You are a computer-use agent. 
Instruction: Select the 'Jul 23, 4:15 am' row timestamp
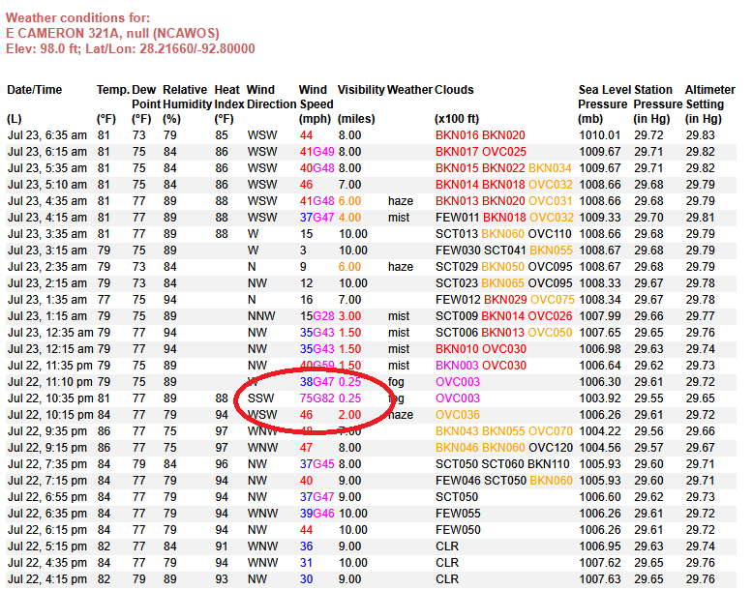tap(47, 218)
